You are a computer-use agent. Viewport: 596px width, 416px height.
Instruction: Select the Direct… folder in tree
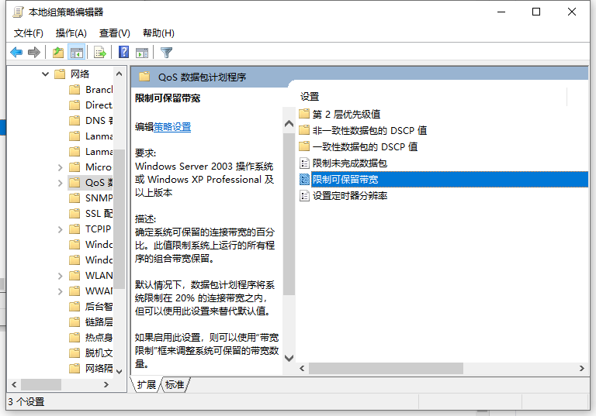[x=91, y=105]
